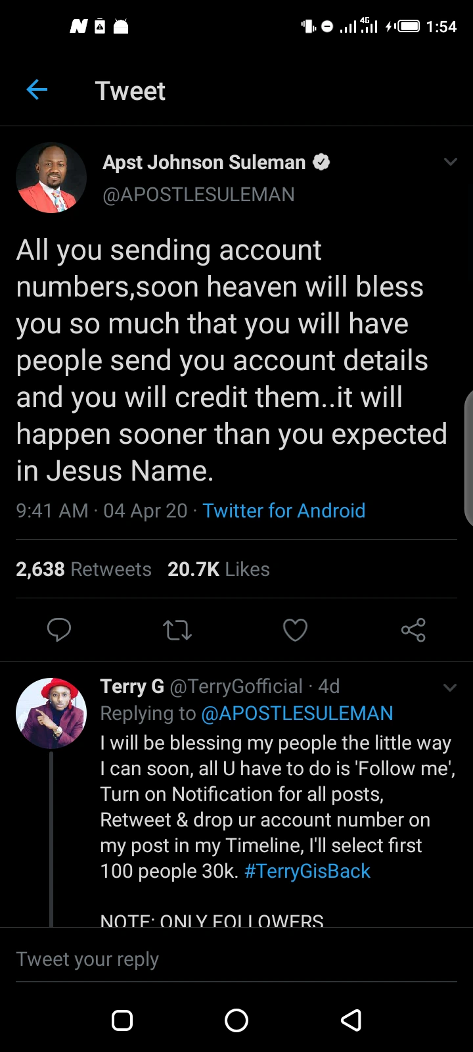
Task: Tap the Terry G display name
Action: 132,686
